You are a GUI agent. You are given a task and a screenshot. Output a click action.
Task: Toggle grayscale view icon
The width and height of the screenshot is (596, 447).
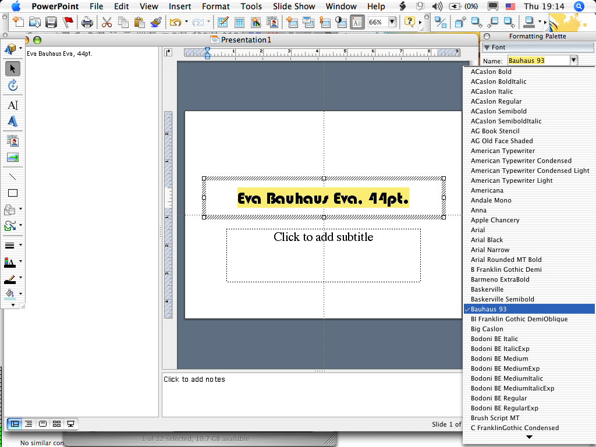click(341, 22)
